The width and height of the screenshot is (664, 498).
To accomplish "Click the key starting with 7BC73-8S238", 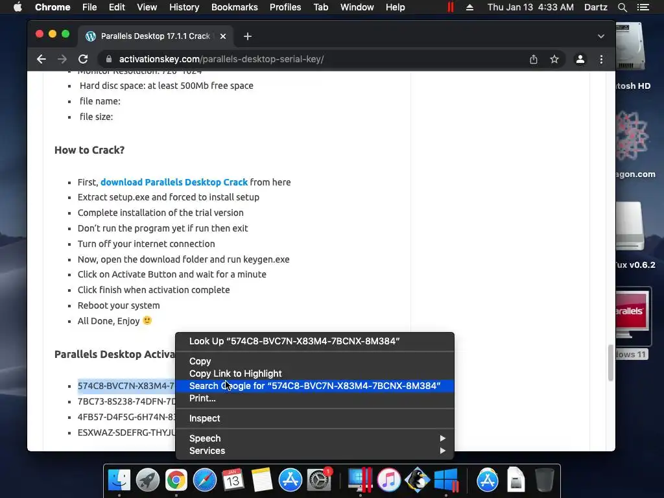I will coord(126,401).
